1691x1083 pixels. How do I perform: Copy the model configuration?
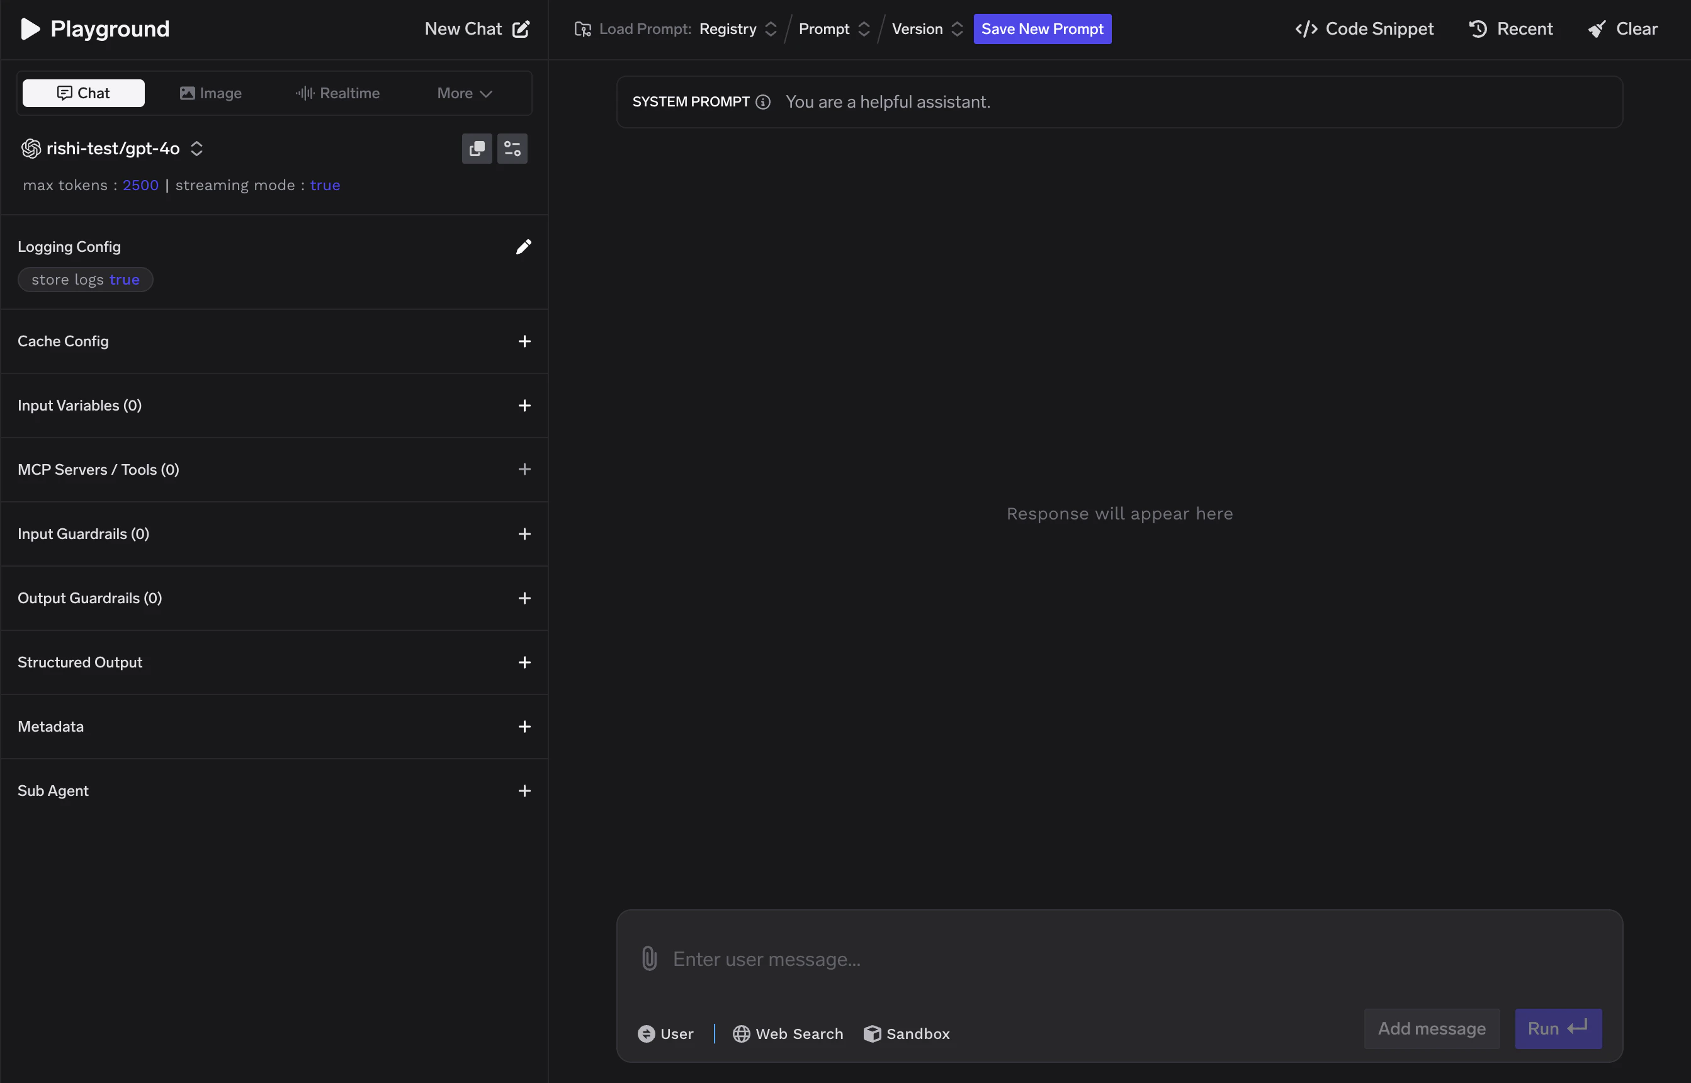pyautogui.click(x=477, y=149)
